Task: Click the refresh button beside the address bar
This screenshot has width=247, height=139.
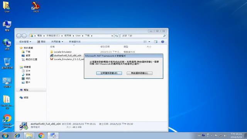Action: pyautogui.click(x=117, y=36)
